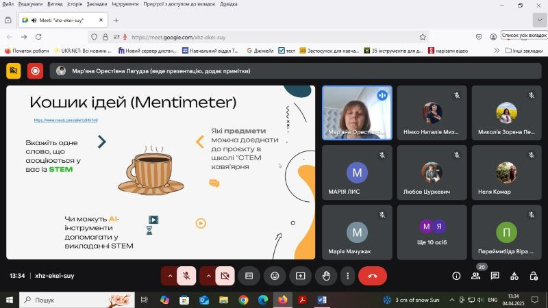Open the Вигляд menu

tap(55, 4)
